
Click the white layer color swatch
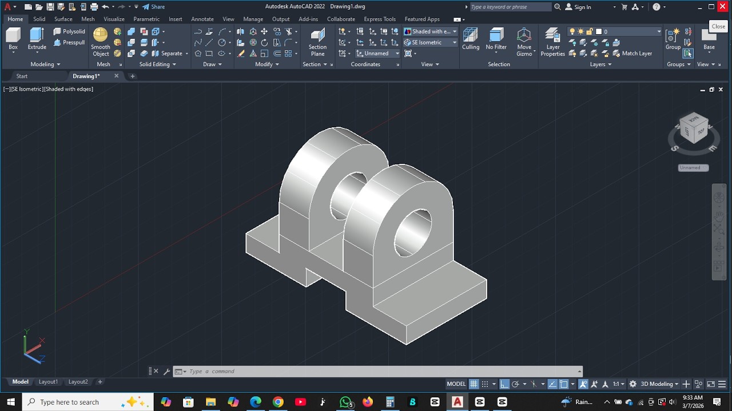click(599, 31)
